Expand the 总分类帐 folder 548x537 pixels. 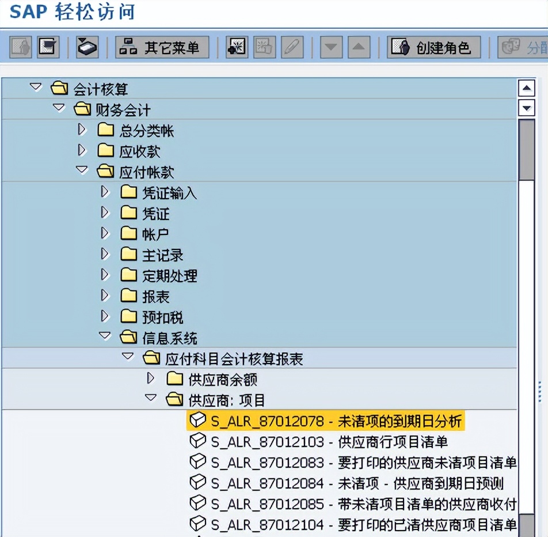coord(82,130)
